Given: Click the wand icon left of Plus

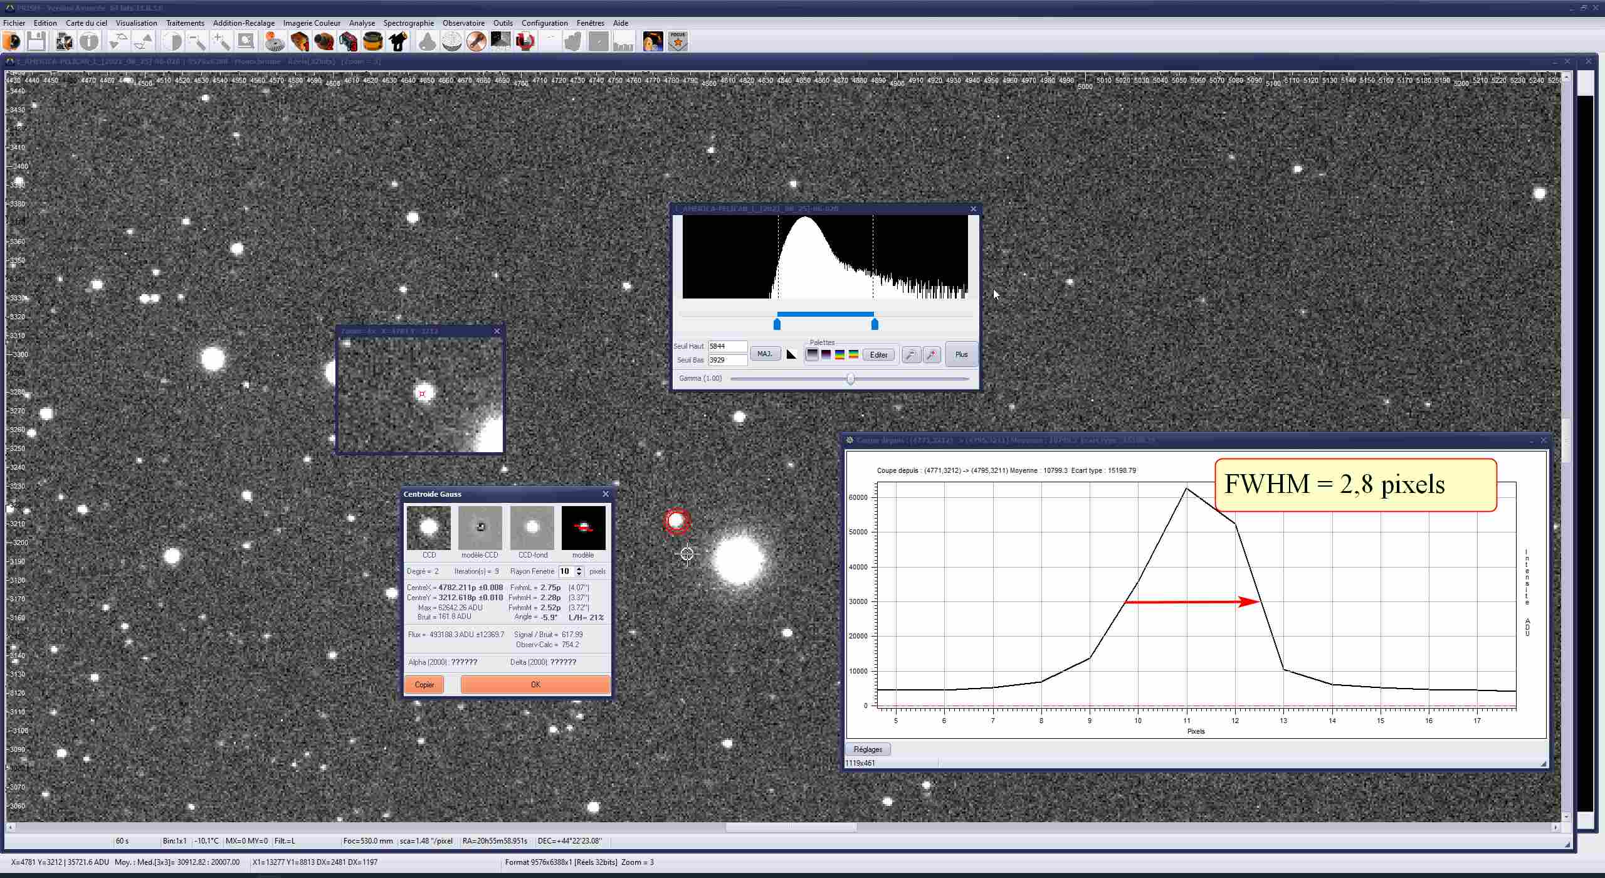Looking at the screenshot, I should [x=932, y=355].
